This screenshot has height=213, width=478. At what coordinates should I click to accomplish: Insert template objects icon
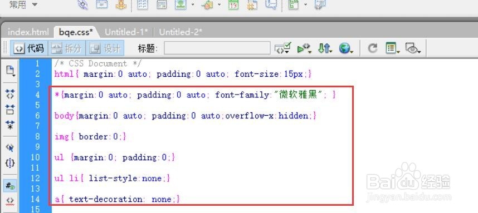[293, 4]
